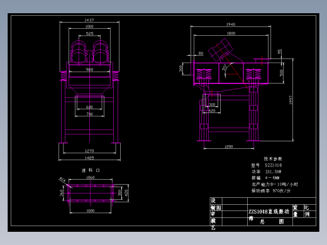Click the 350 vertical dimension
The width and height of the screenshot is (327, 245).
coord(61,193)
